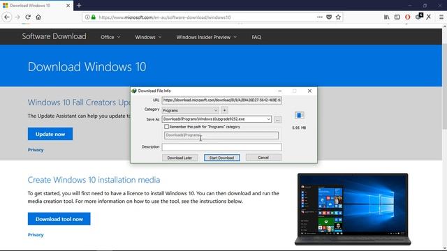Click the browser forward arrow

coord(17,17)
